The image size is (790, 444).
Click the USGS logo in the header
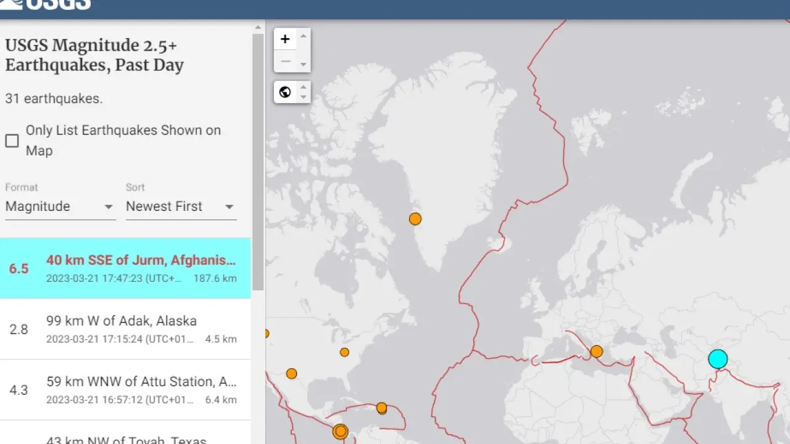click(46, 5)
